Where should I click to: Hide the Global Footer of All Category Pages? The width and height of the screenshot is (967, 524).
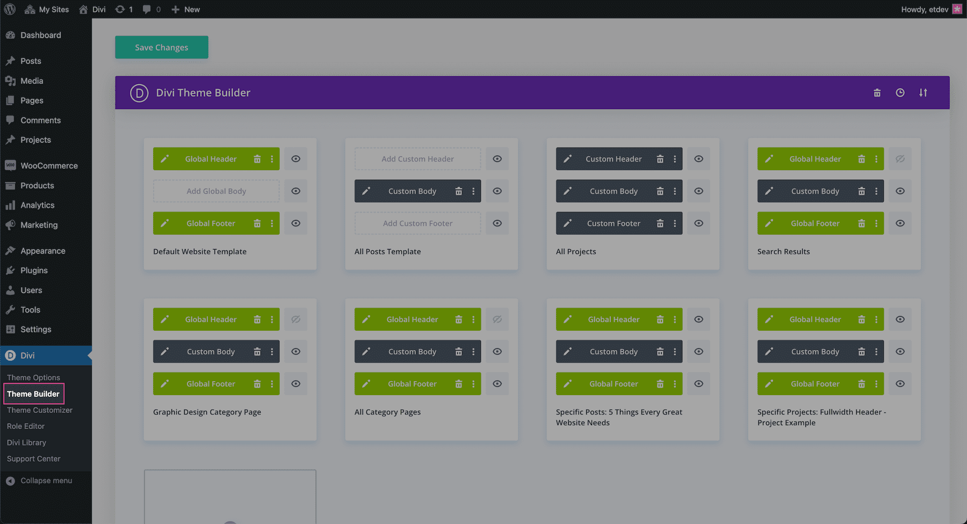tap(497, 383)
